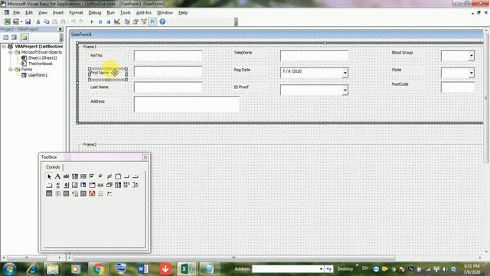Viewport: 490px width, 276px height.
Task: Click the Reset stop icon
Action: [109, 21]
